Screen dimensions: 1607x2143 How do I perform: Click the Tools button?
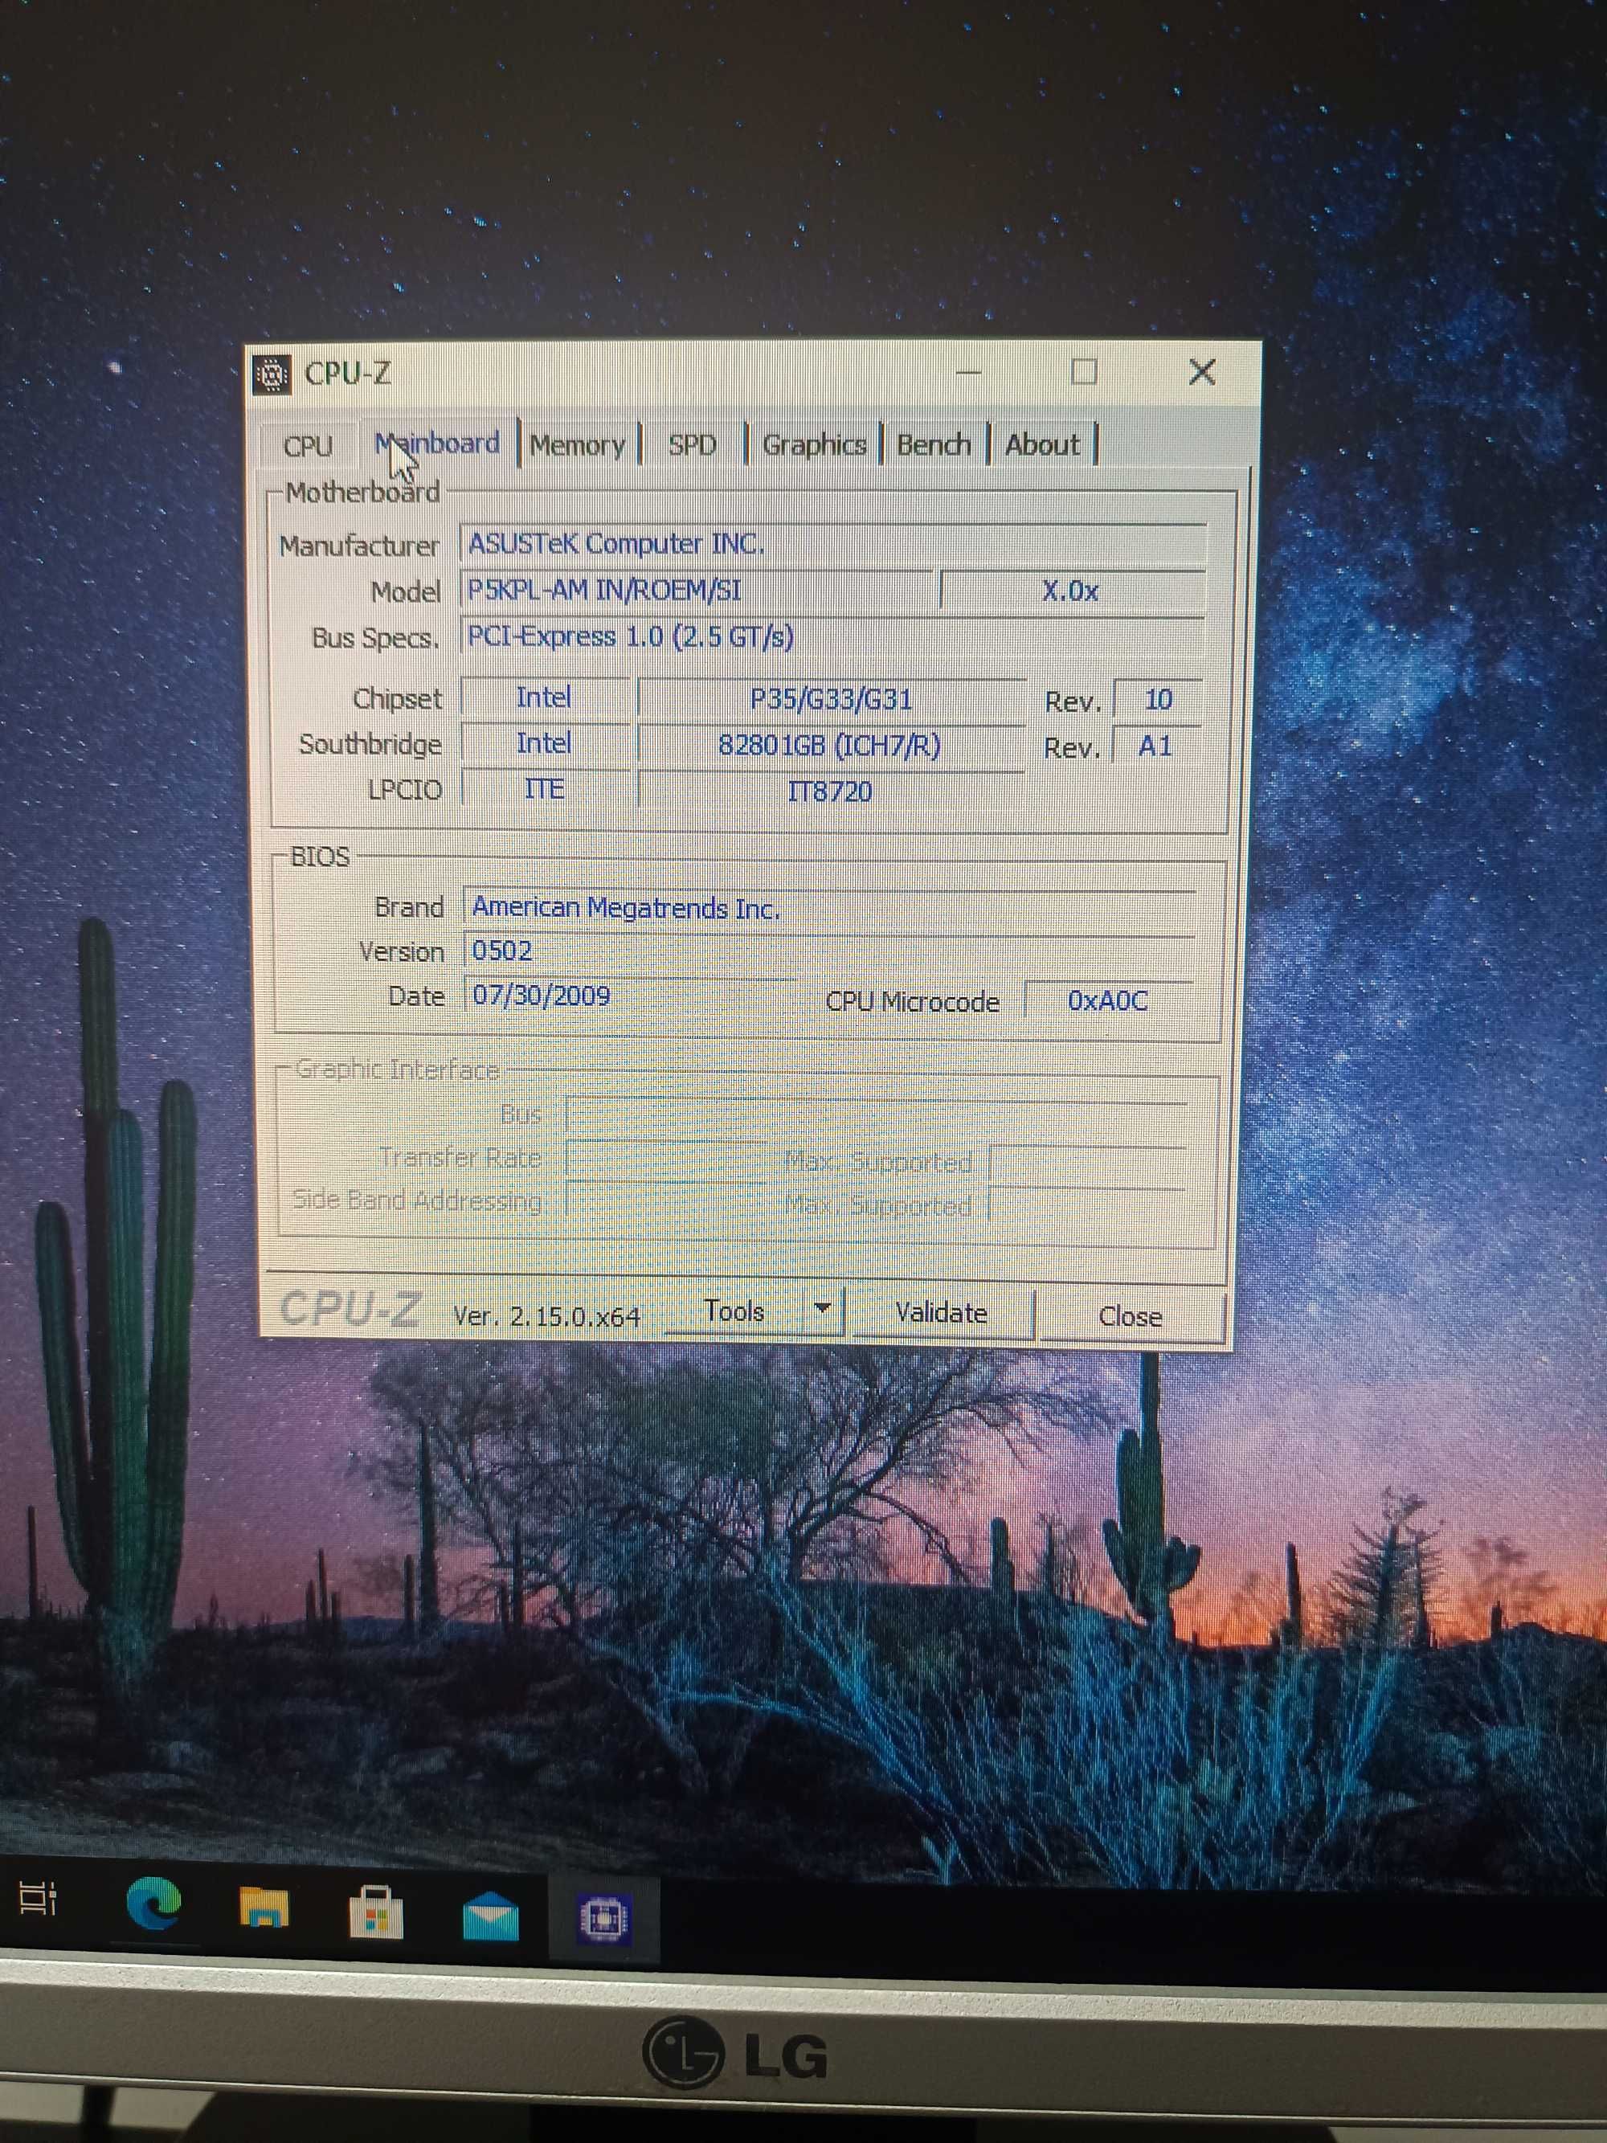[734, 1312]
